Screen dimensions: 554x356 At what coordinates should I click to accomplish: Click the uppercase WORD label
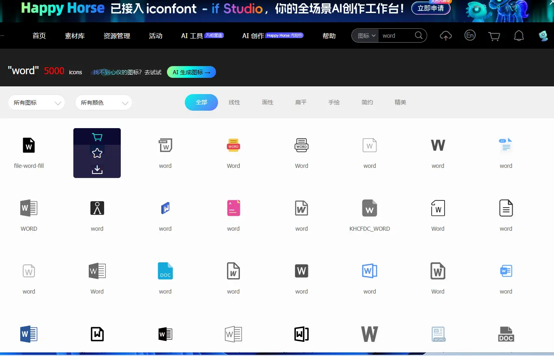pos(29,229)
